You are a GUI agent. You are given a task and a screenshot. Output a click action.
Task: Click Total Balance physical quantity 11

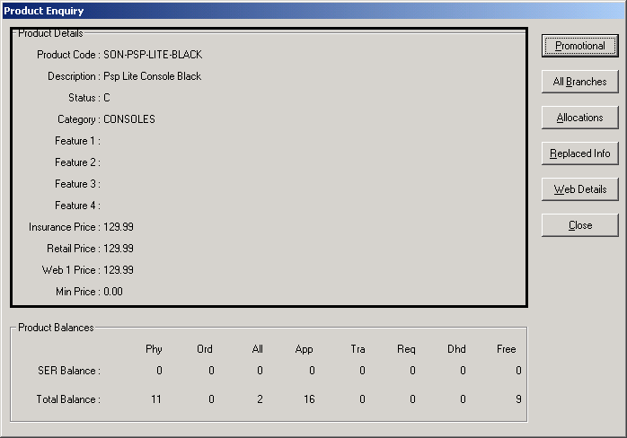156,399
